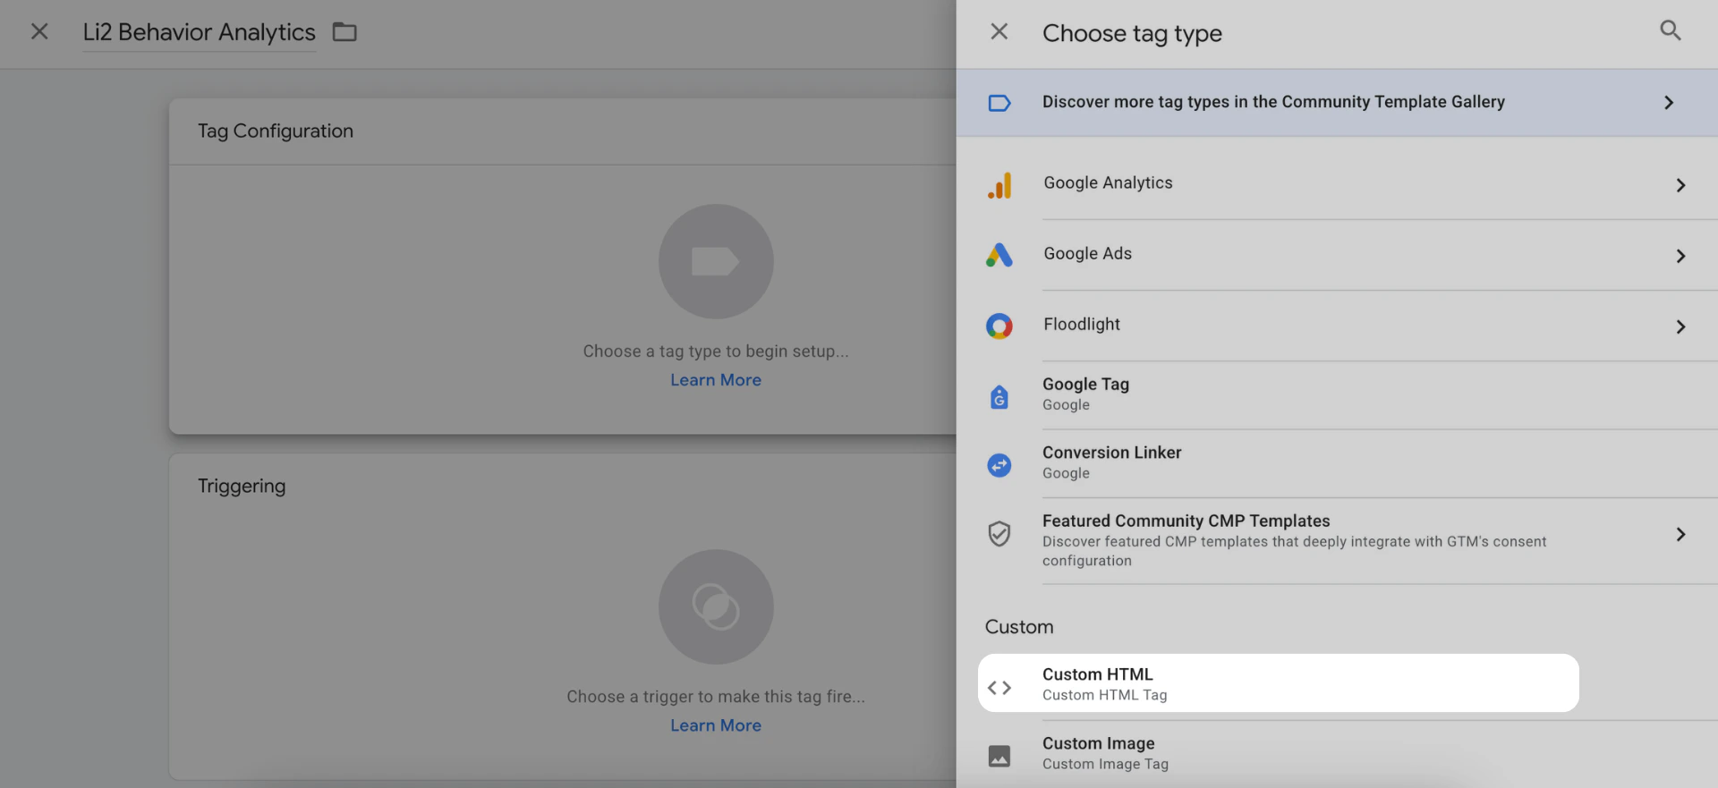Click the 'Google' subtitle under Google Tag

click(1066, 405)
